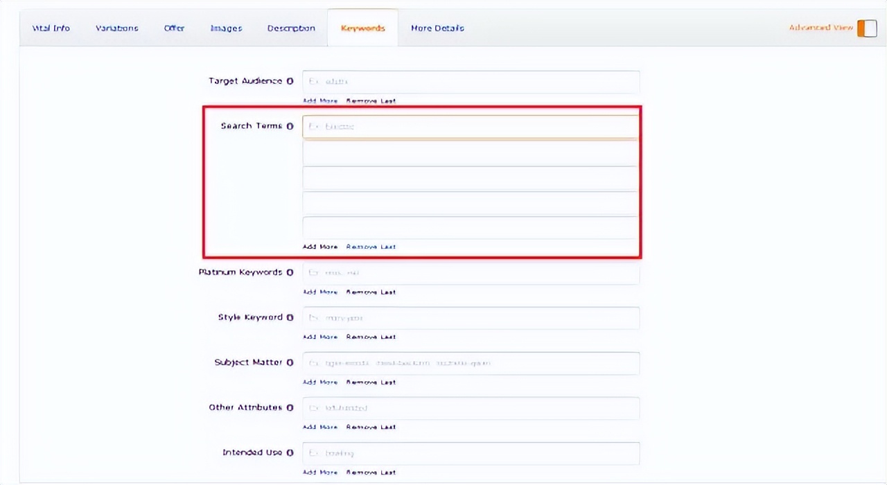The height and width of the screenshot is (485, 887).
Task: Click Remove Last under Search Terms
Action: 371,247
